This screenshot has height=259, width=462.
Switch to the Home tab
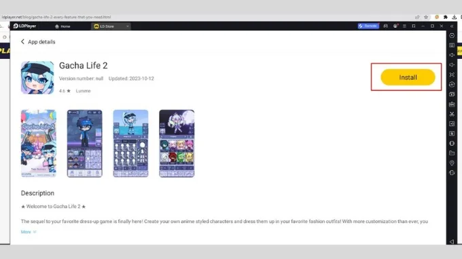[x=63, y=26]
